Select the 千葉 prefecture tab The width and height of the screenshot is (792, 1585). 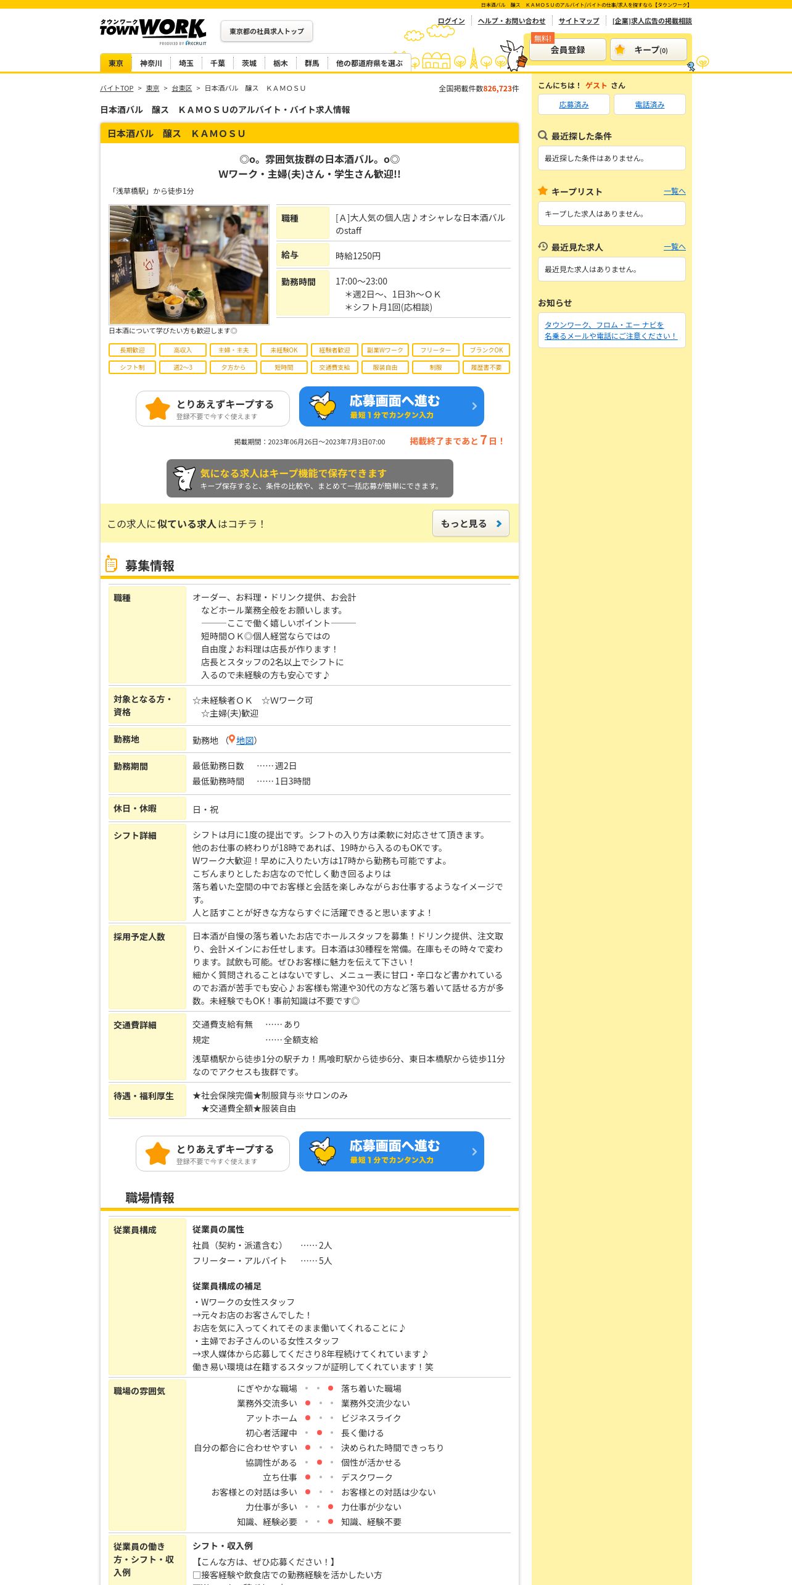pyautogui.click(x=217, y=63)
